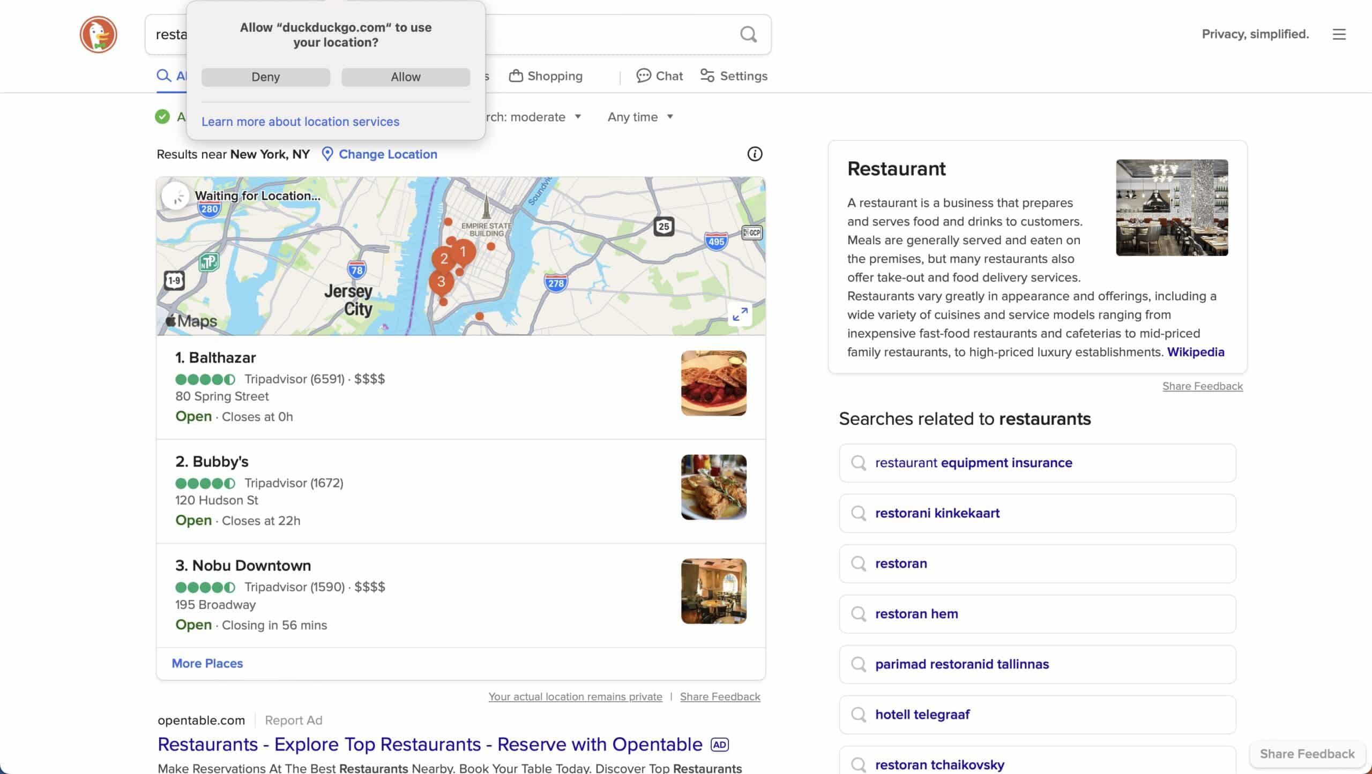Click the green checkmark icon below All tab
The width and height of the screenshot is (1372, 774).
coord(162,117)
